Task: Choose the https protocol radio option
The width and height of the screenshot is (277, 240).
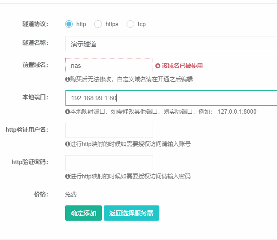Action: point(98,24)
